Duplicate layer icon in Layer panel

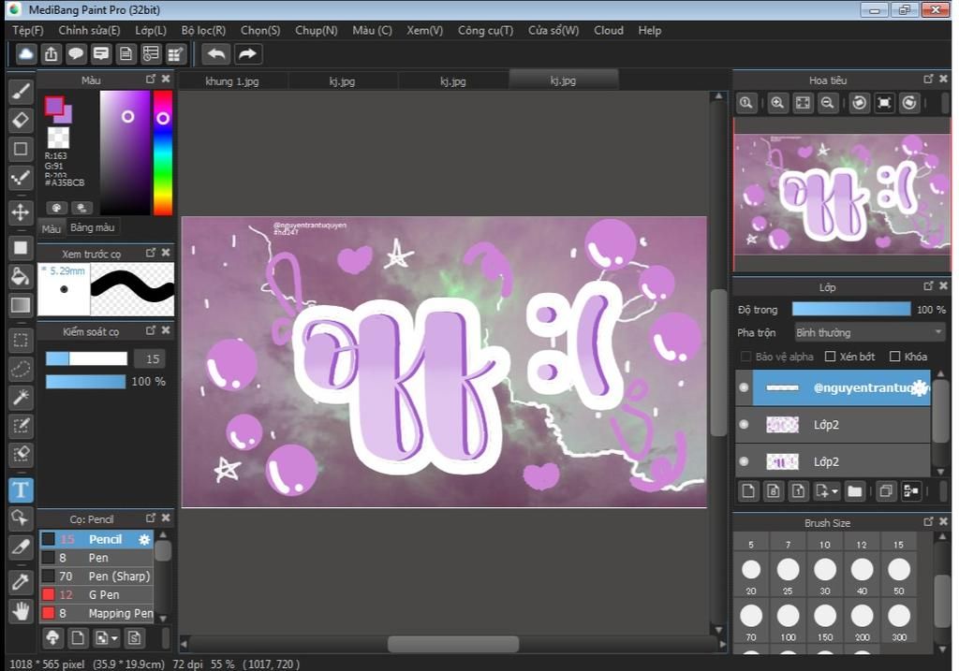tap(886, 491)
